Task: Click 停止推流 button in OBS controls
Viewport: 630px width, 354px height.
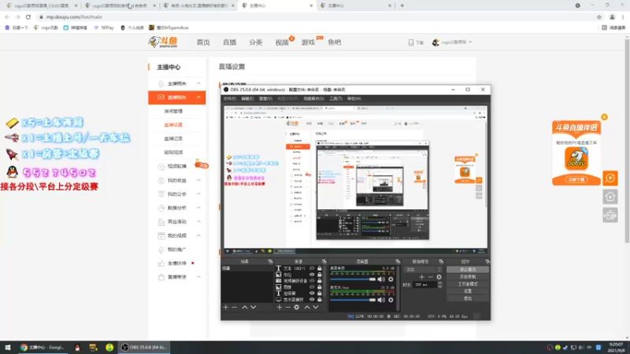Action: point(468,270)
